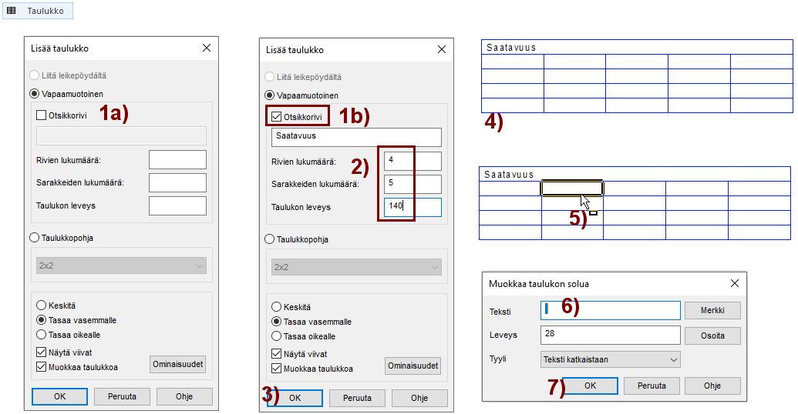Click the highlighted yellow-bordered table cell
798x414 pixels.
pyautogui.click(x=571, y=189)
